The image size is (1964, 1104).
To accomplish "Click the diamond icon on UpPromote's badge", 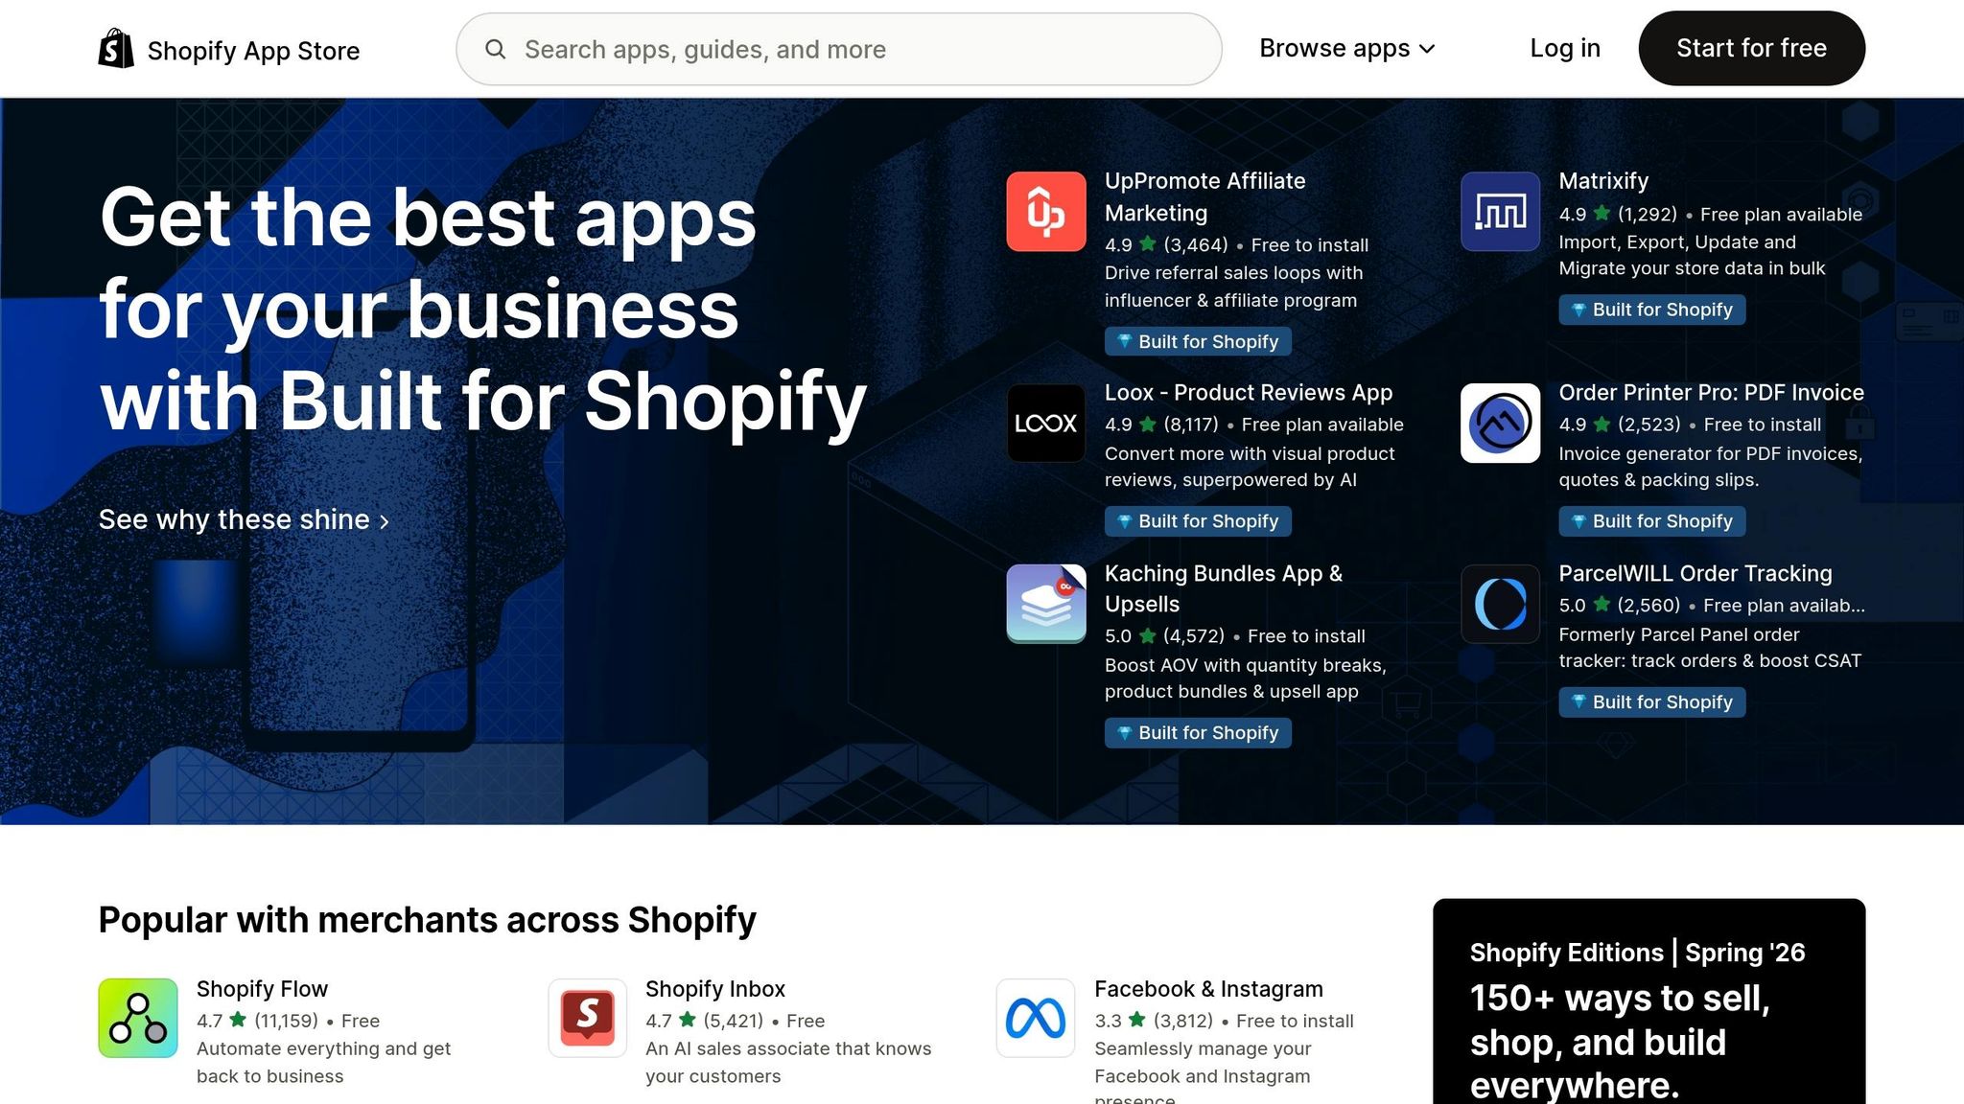I will 1125,342.
